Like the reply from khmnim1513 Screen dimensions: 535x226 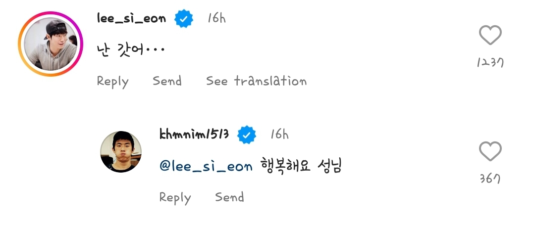(x=490, y=151)
